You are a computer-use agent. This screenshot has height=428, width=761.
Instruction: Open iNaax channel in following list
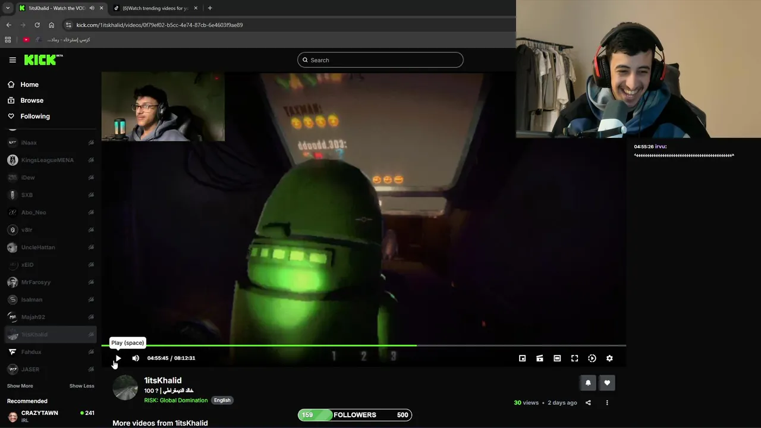(50, 143)
